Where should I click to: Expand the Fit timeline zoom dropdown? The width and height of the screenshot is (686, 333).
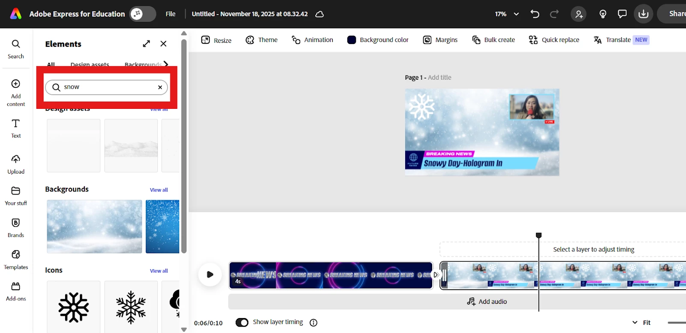[641, 323]
